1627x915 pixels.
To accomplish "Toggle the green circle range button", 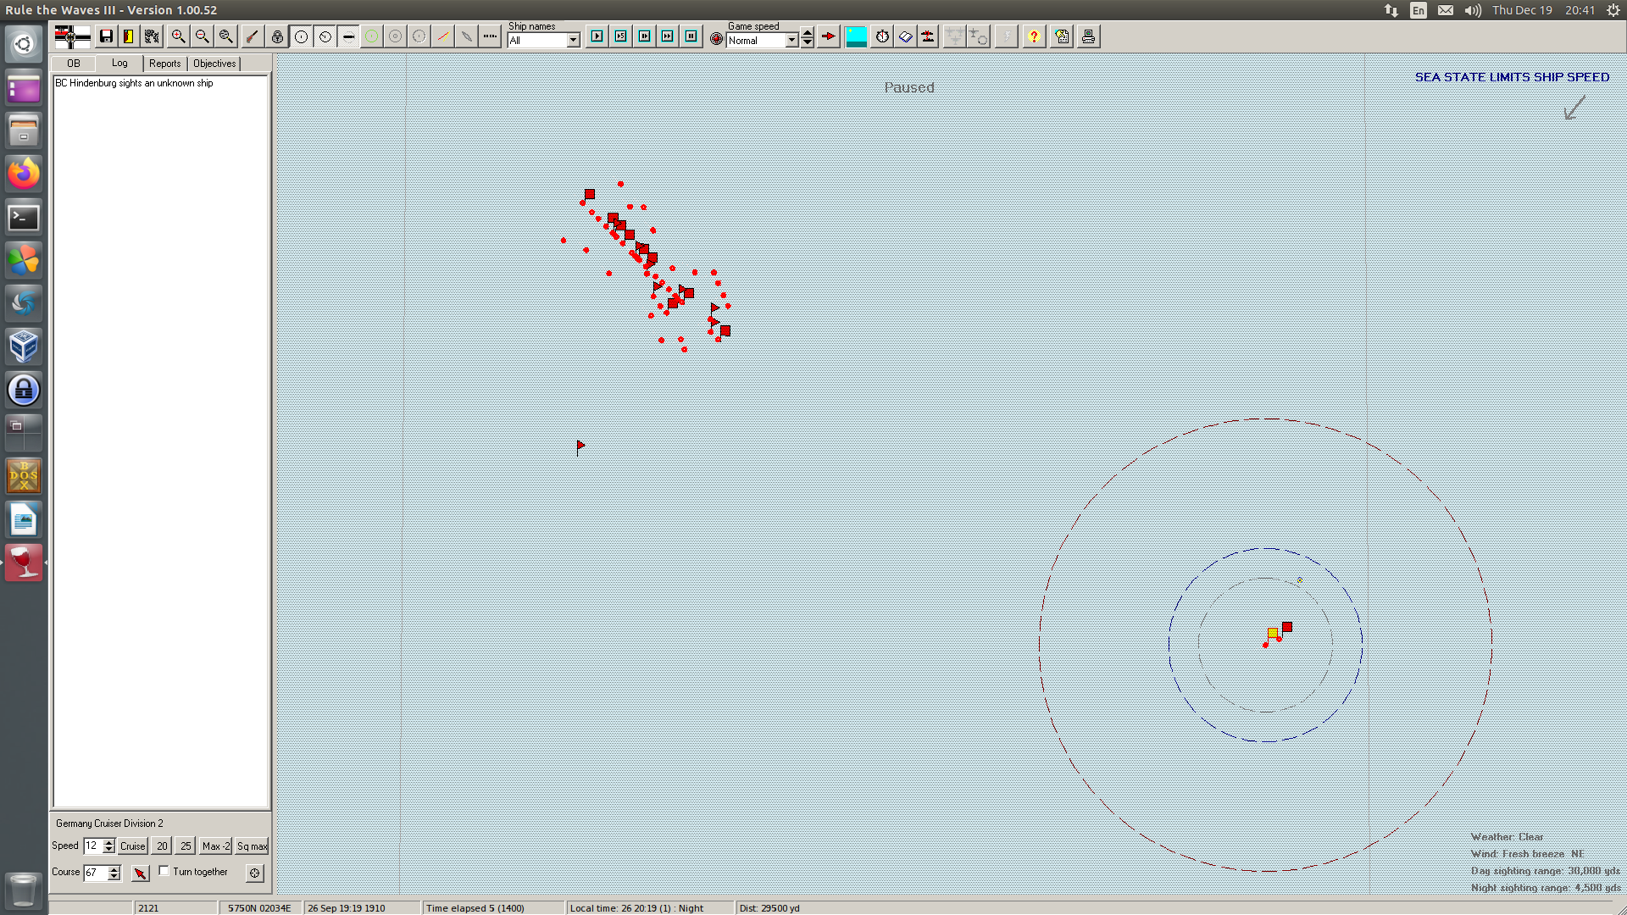I will tap(371, 36).
